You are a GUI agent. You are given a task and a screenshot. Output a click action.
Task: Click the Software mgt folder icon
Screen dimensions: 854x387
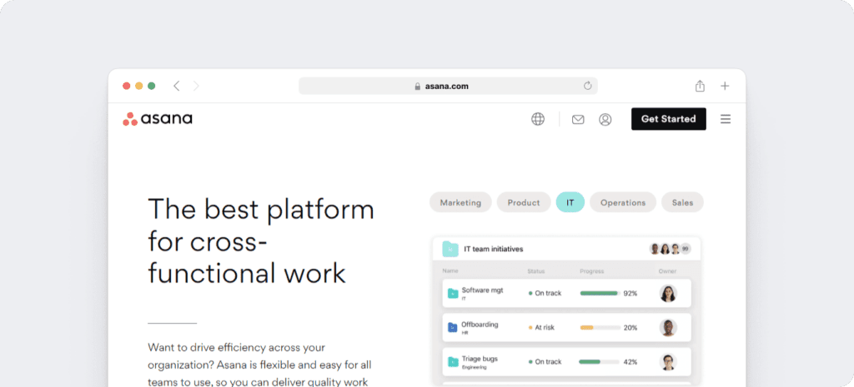pos(453,294)
